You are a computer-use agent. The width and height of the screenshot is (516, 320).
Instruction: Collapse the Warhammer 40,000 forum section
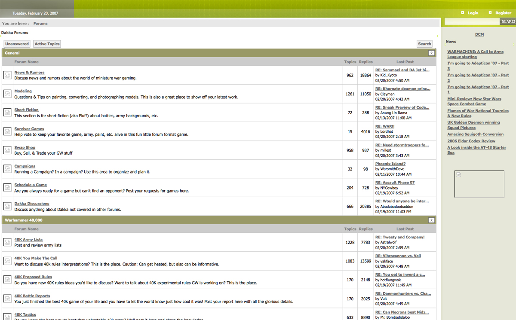(431, 220)
